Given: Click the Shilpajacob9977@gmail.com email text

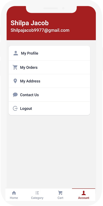Looking at the screenshot, I should (x=40, y=30).
